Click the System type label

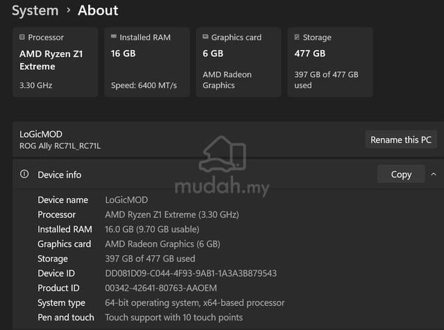tap(62, 303)
